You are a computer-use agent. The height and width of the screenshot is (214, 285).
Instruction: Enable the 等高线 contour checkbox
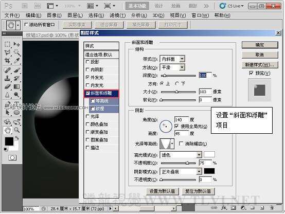(93, 101)
